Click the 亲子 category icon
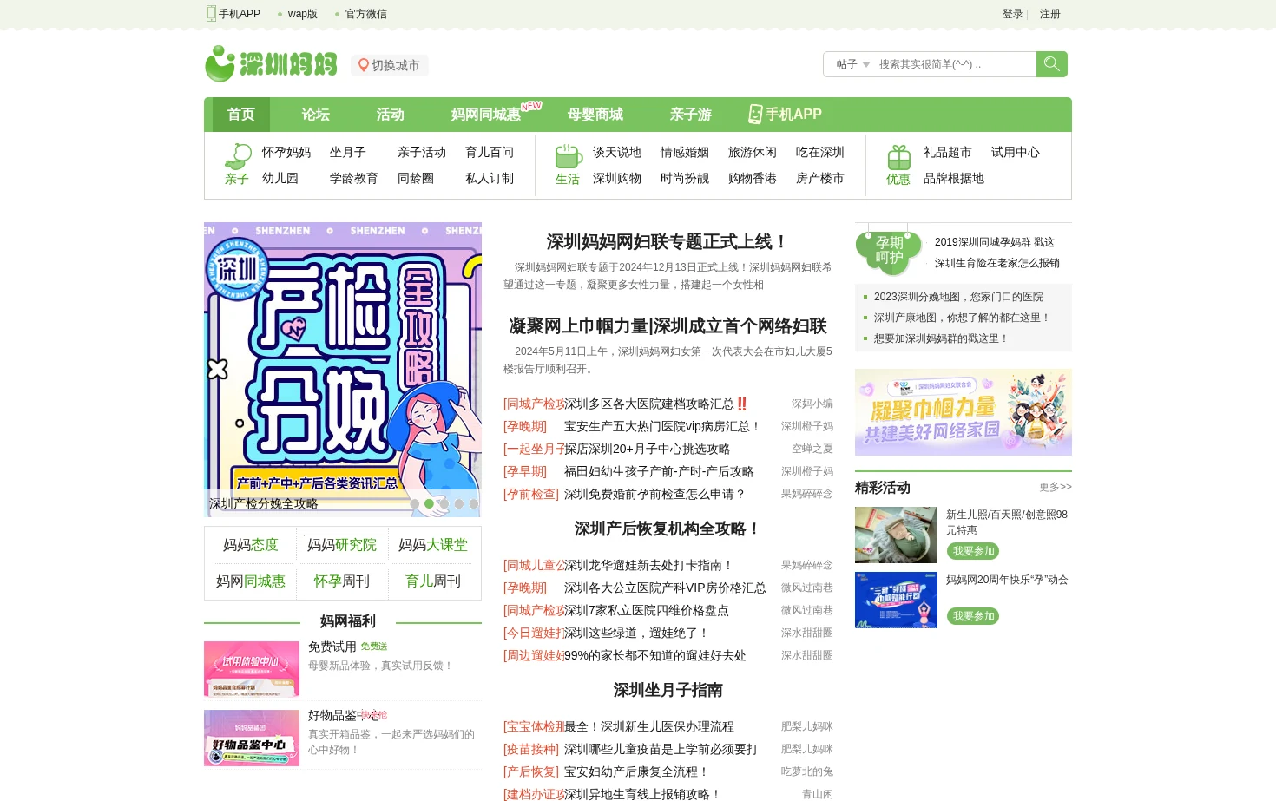The image size is (1276, 801). (237, 156)
